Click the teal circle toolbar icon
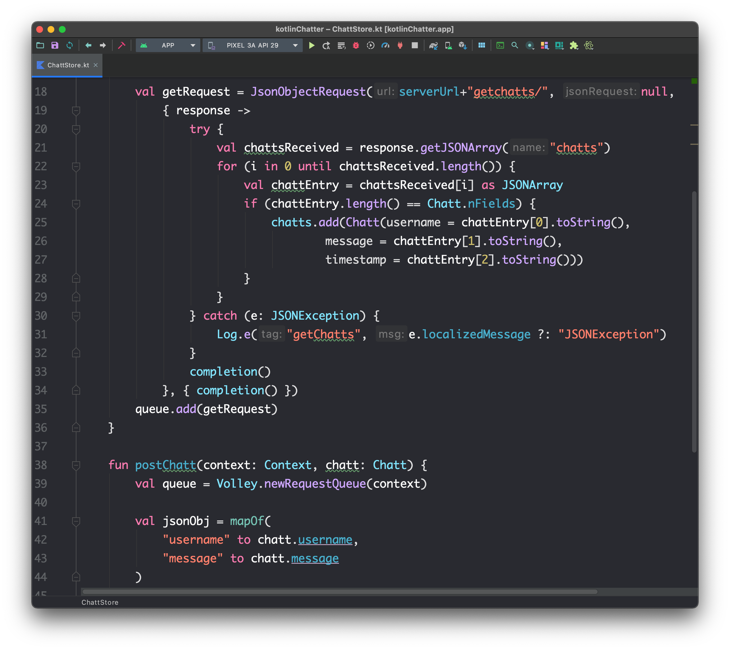Viewport: 730px width, 650px height. point(530,45)
